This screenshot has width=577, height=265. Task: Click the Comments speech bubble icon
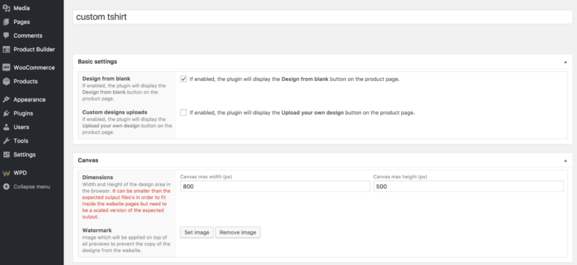(6, 36)
